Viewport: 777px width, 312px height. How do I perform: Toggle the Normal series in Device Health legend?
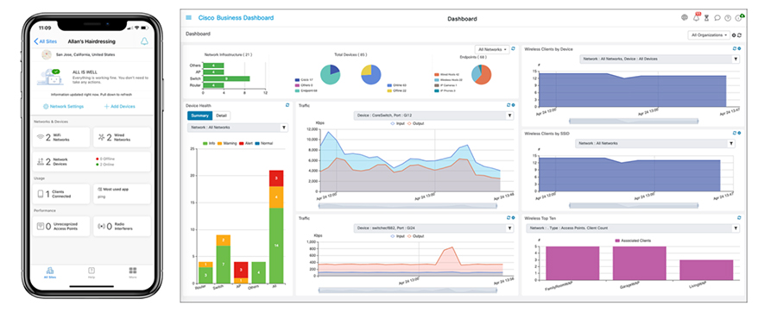point(263,143)
